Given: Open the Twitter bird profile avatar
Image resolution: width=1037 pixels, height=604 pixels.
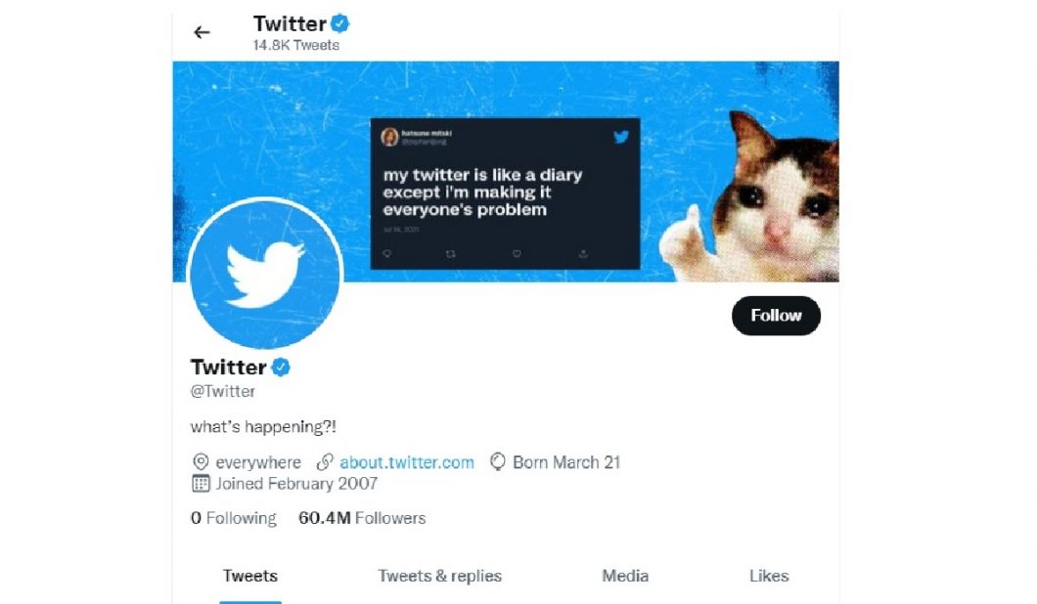Looking at the screenshot, I should tap(264, 274).
